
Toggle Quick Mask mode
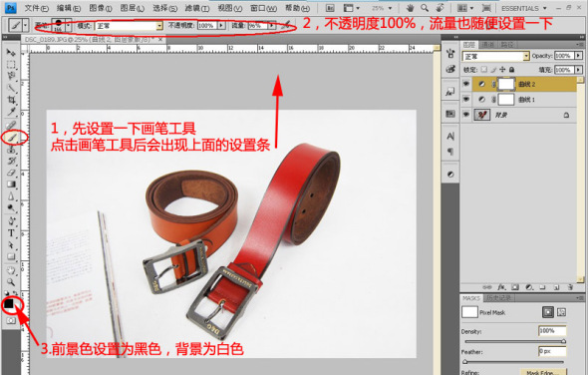[x=11, y=320]
